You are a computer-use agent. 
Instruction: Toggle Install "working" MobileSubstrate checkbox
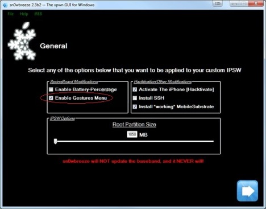point(135,106)
